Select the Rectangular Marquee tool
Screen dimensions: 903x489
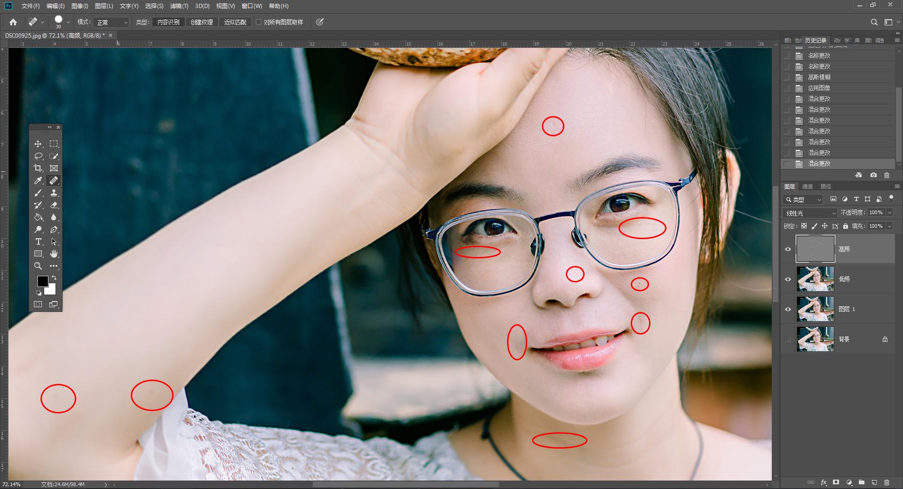(54, 144)
